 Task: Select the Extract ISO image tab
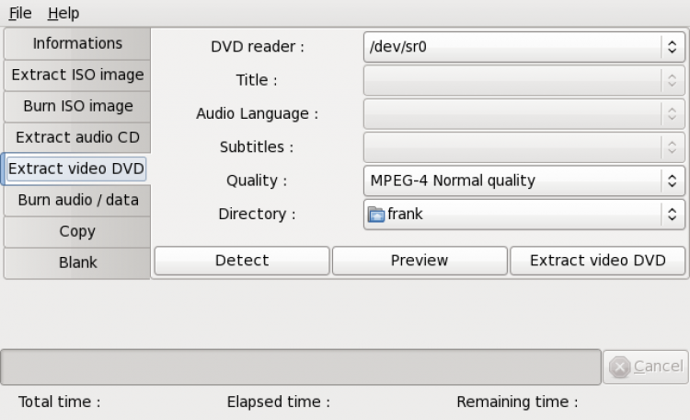pos(77,75)
